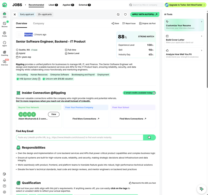The width and height of the screenshot is (208, 195).
Task: Click the Early applicant badge
Action: pos(27,14)
